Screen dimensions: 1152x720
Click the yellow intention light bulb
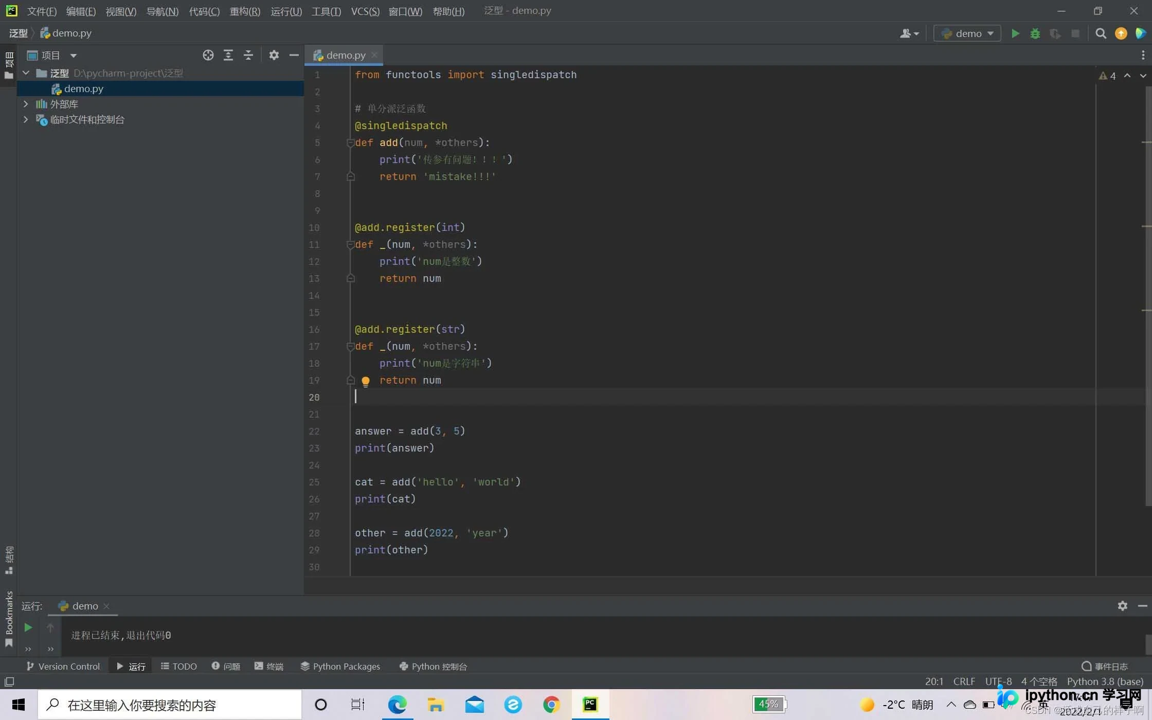(365, 381)
